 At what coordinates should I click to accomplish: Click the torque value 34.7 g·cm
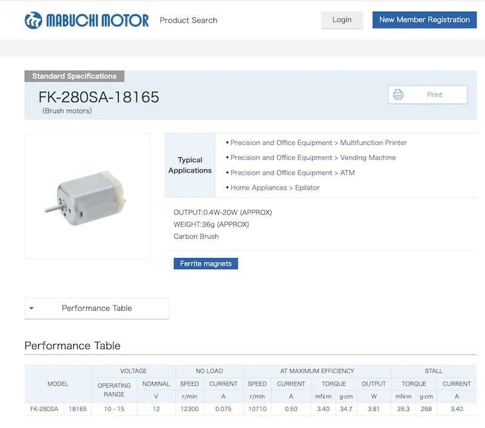[x=346, y=409]
